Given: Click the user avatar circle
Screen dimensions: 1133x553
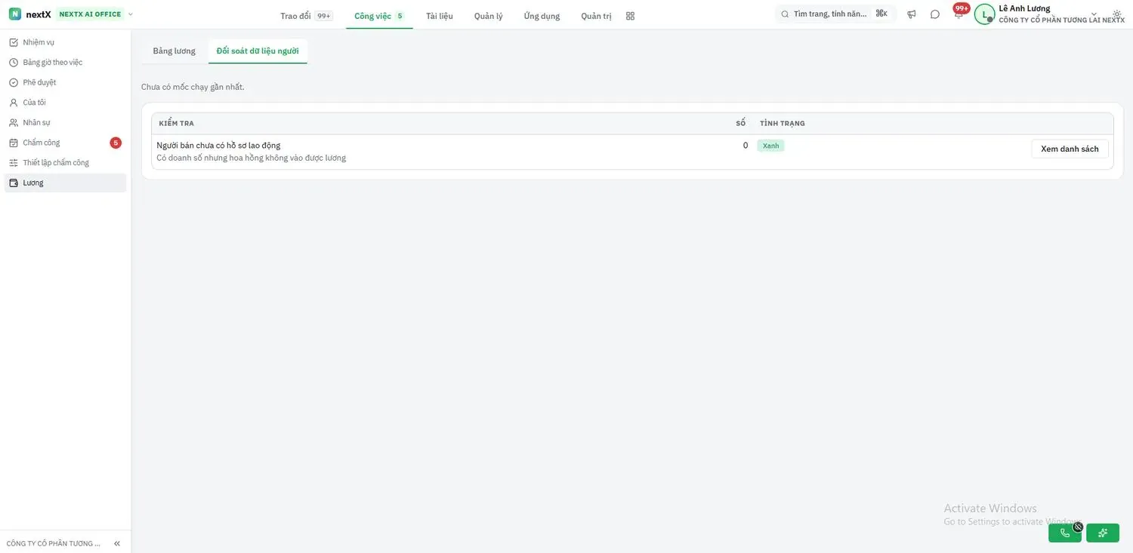Looking at the screenshot, I should pos(984,14).
